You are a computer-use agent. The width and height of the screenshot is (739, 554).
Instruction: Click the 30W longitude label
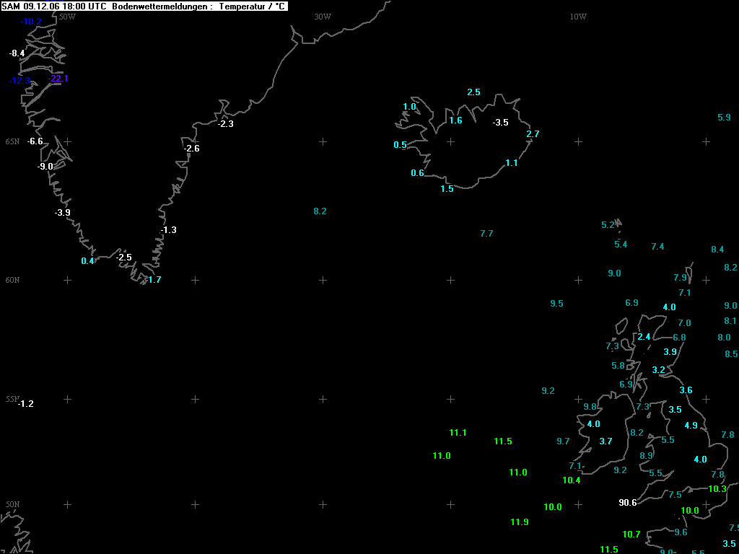point(323,17)
